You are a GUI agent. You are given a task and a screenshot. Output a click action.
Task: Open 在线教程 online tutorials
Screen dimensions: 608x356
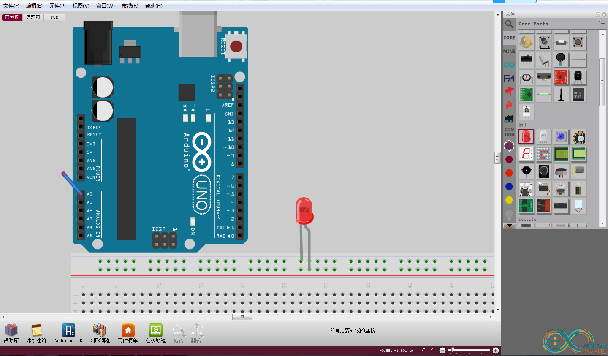[156, 333]
